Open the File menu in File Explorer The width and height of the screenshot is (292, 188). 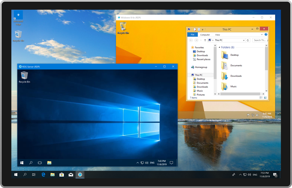192,35
